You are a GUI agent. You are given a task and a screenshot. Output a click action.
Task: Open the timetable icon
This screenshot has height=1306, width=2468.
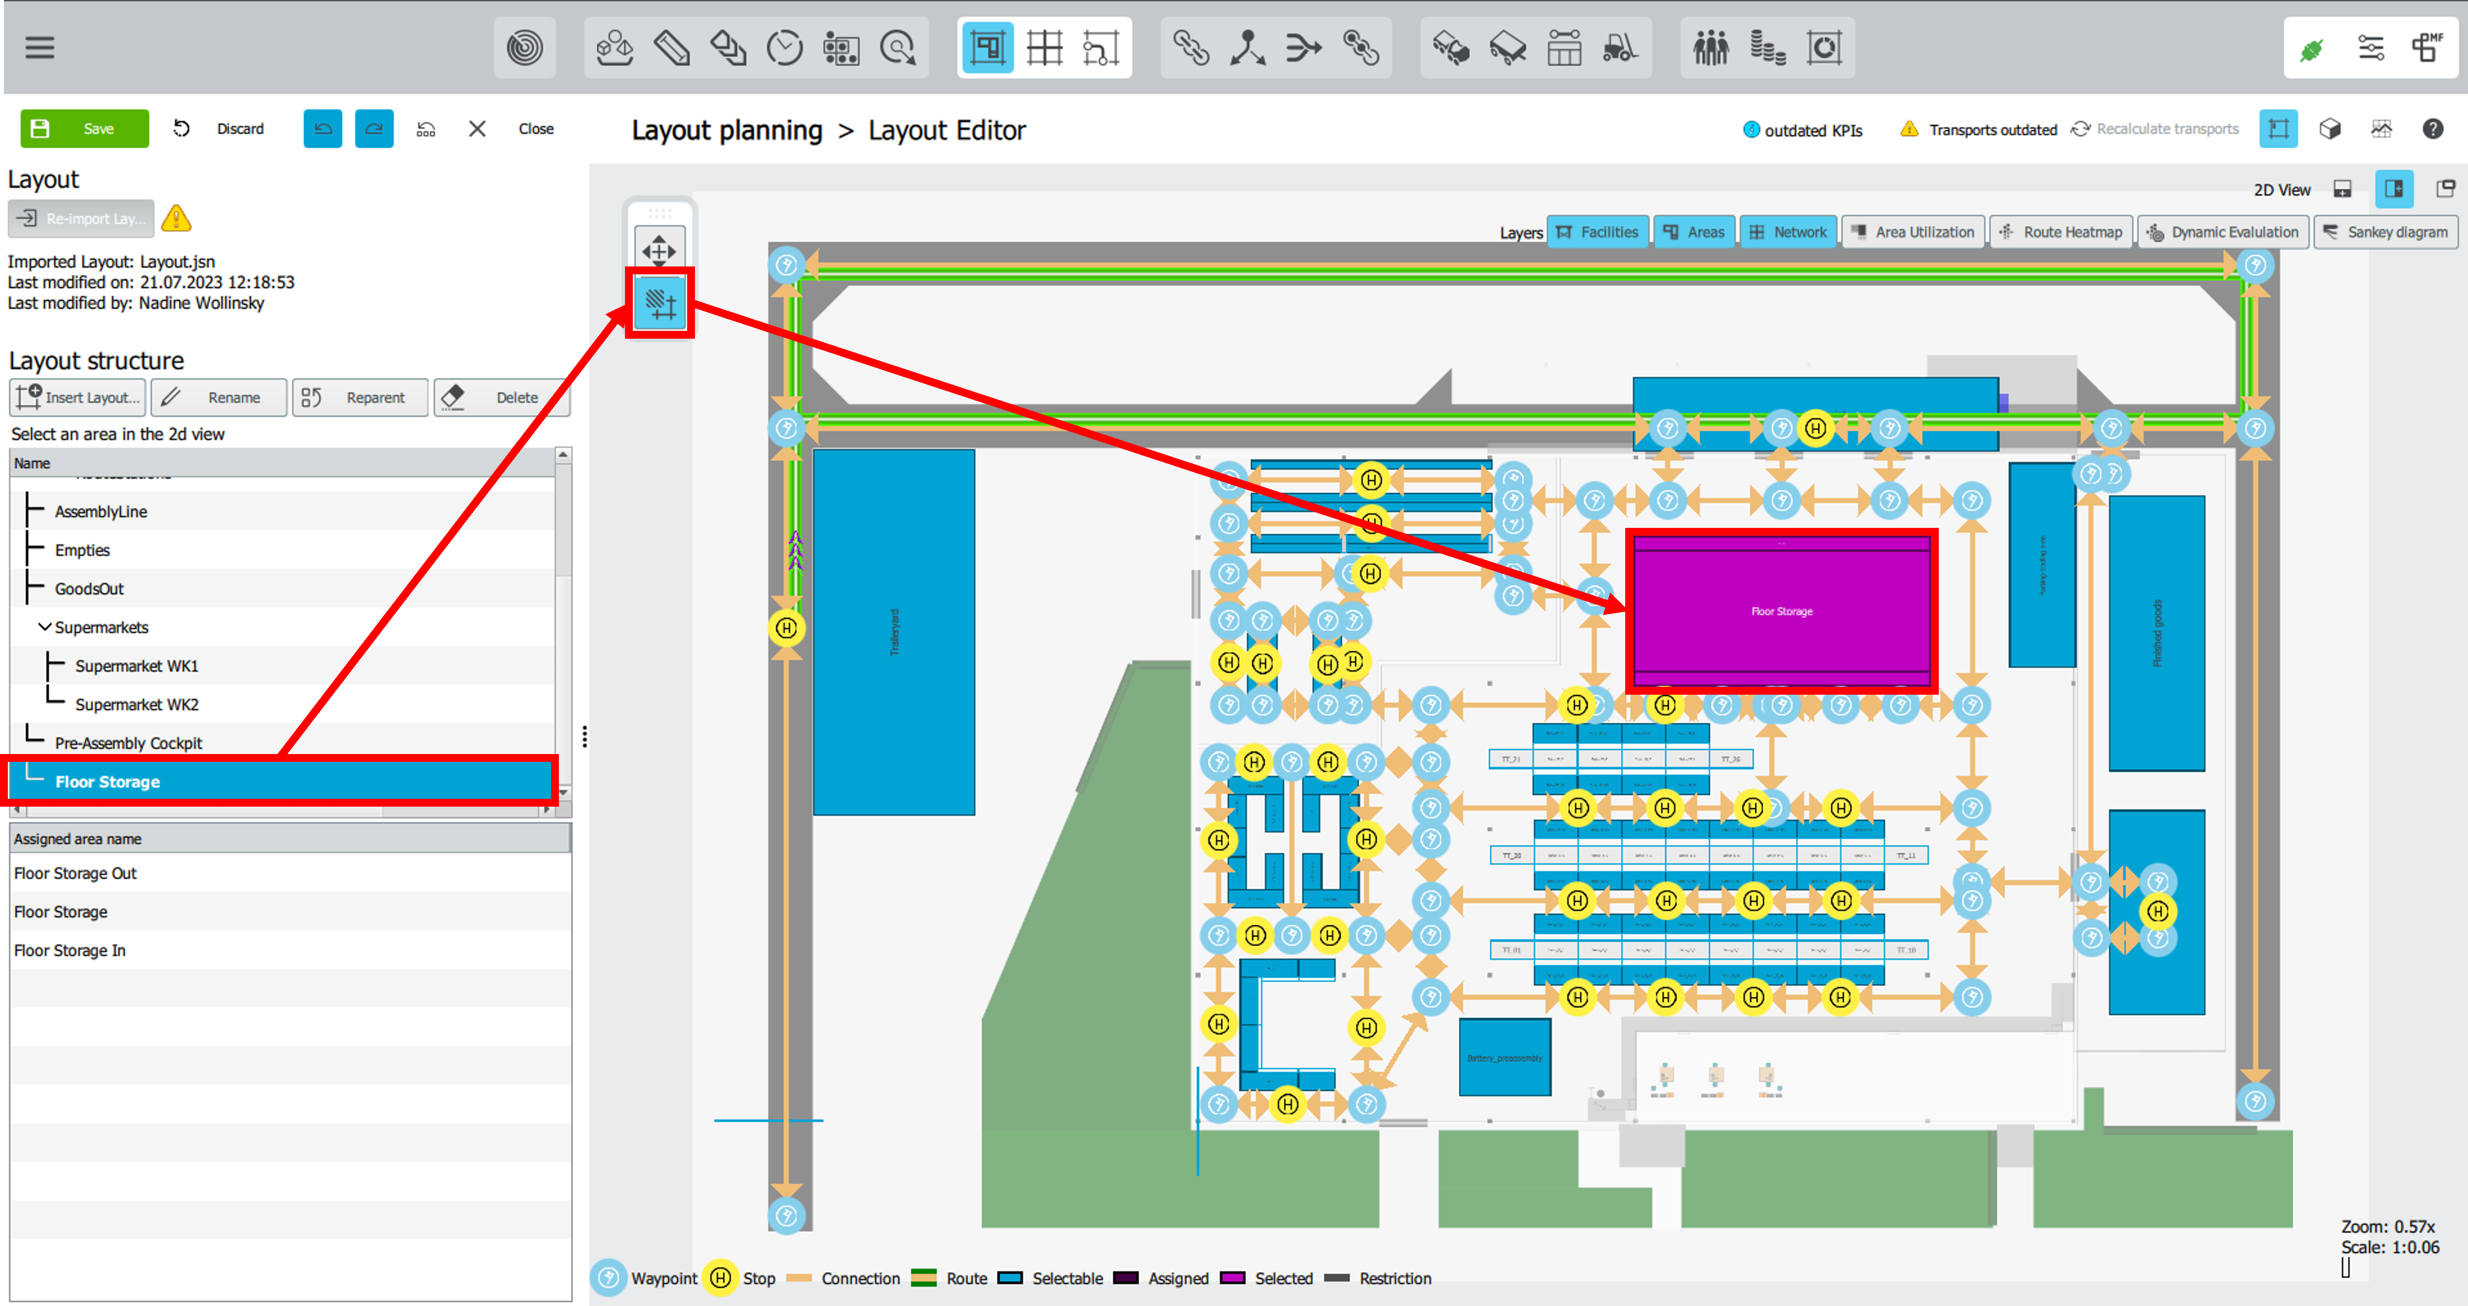click(1564, 47)
